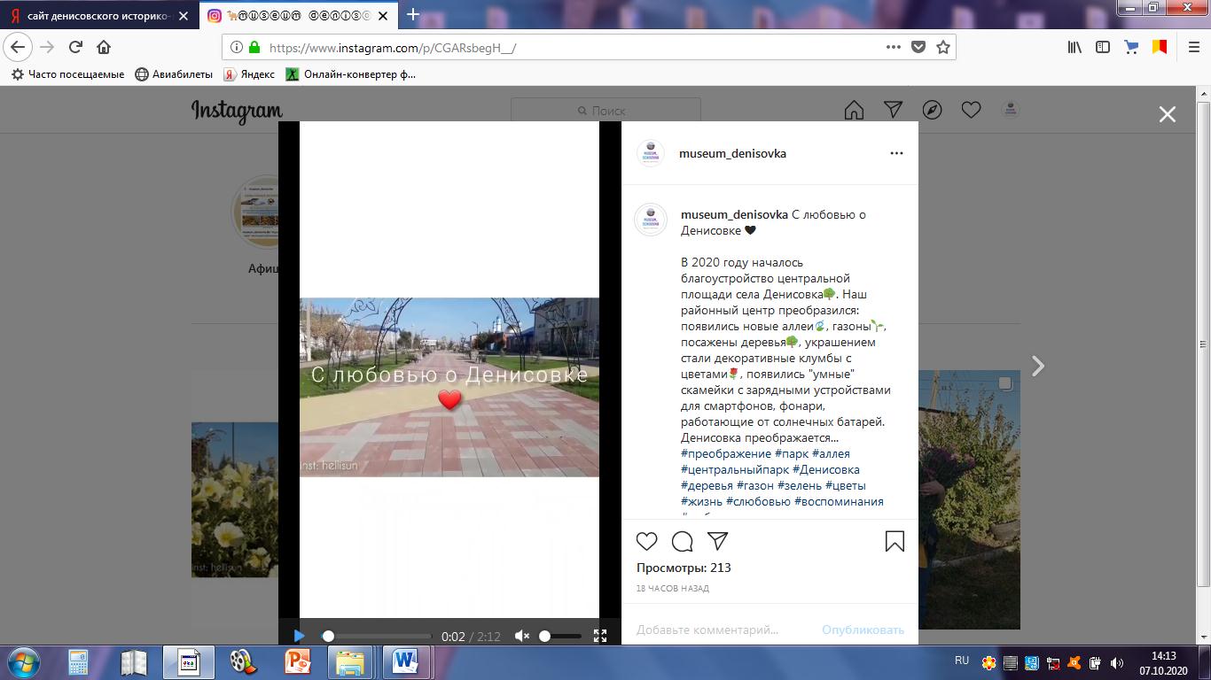
Task: Click the Instagram logo
Action: [237, 111]
